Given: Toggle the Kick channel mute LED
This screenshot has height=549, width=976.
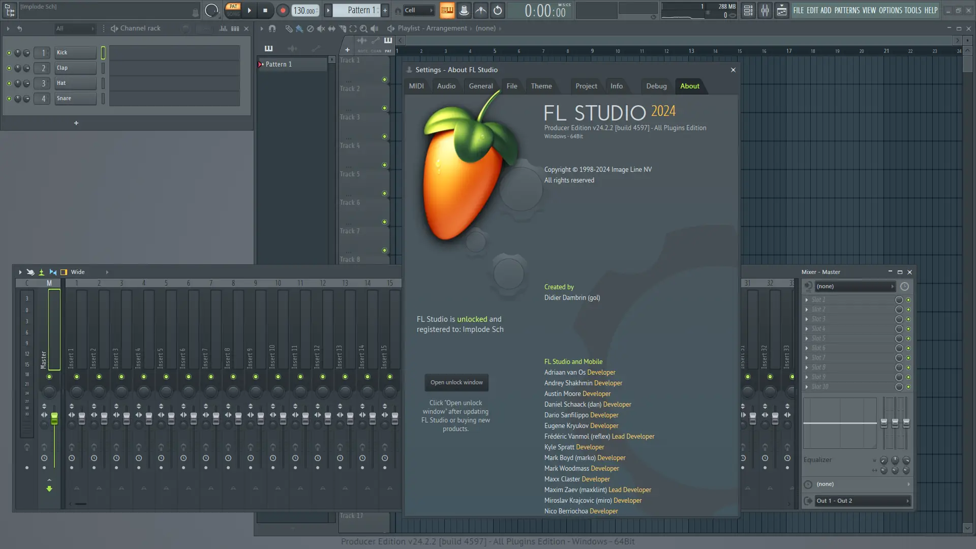Looking at the screenshot, I should [9, 53].
